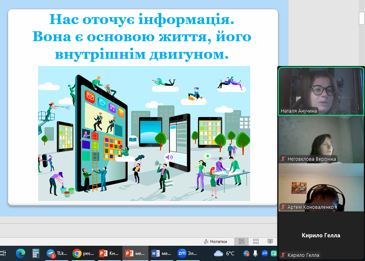Select Нєговєлова Вероніка's video tile
The height and width of the screenshot is (261, 365).
pos(321,139)
